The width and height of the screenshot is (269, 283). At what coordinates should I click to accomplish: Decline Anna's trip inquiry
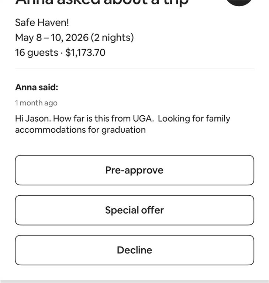134,250
